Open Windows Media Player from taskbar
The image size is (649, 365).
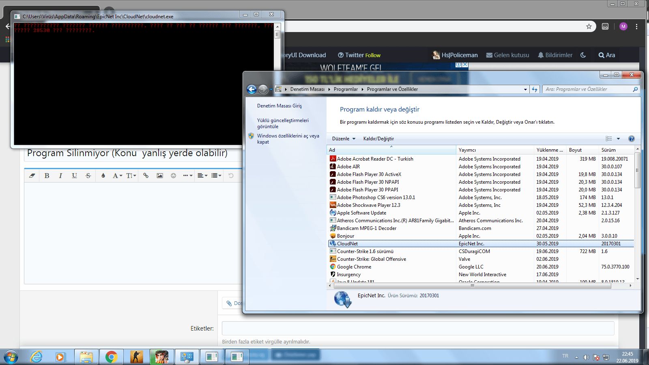(x=60, y=357)
